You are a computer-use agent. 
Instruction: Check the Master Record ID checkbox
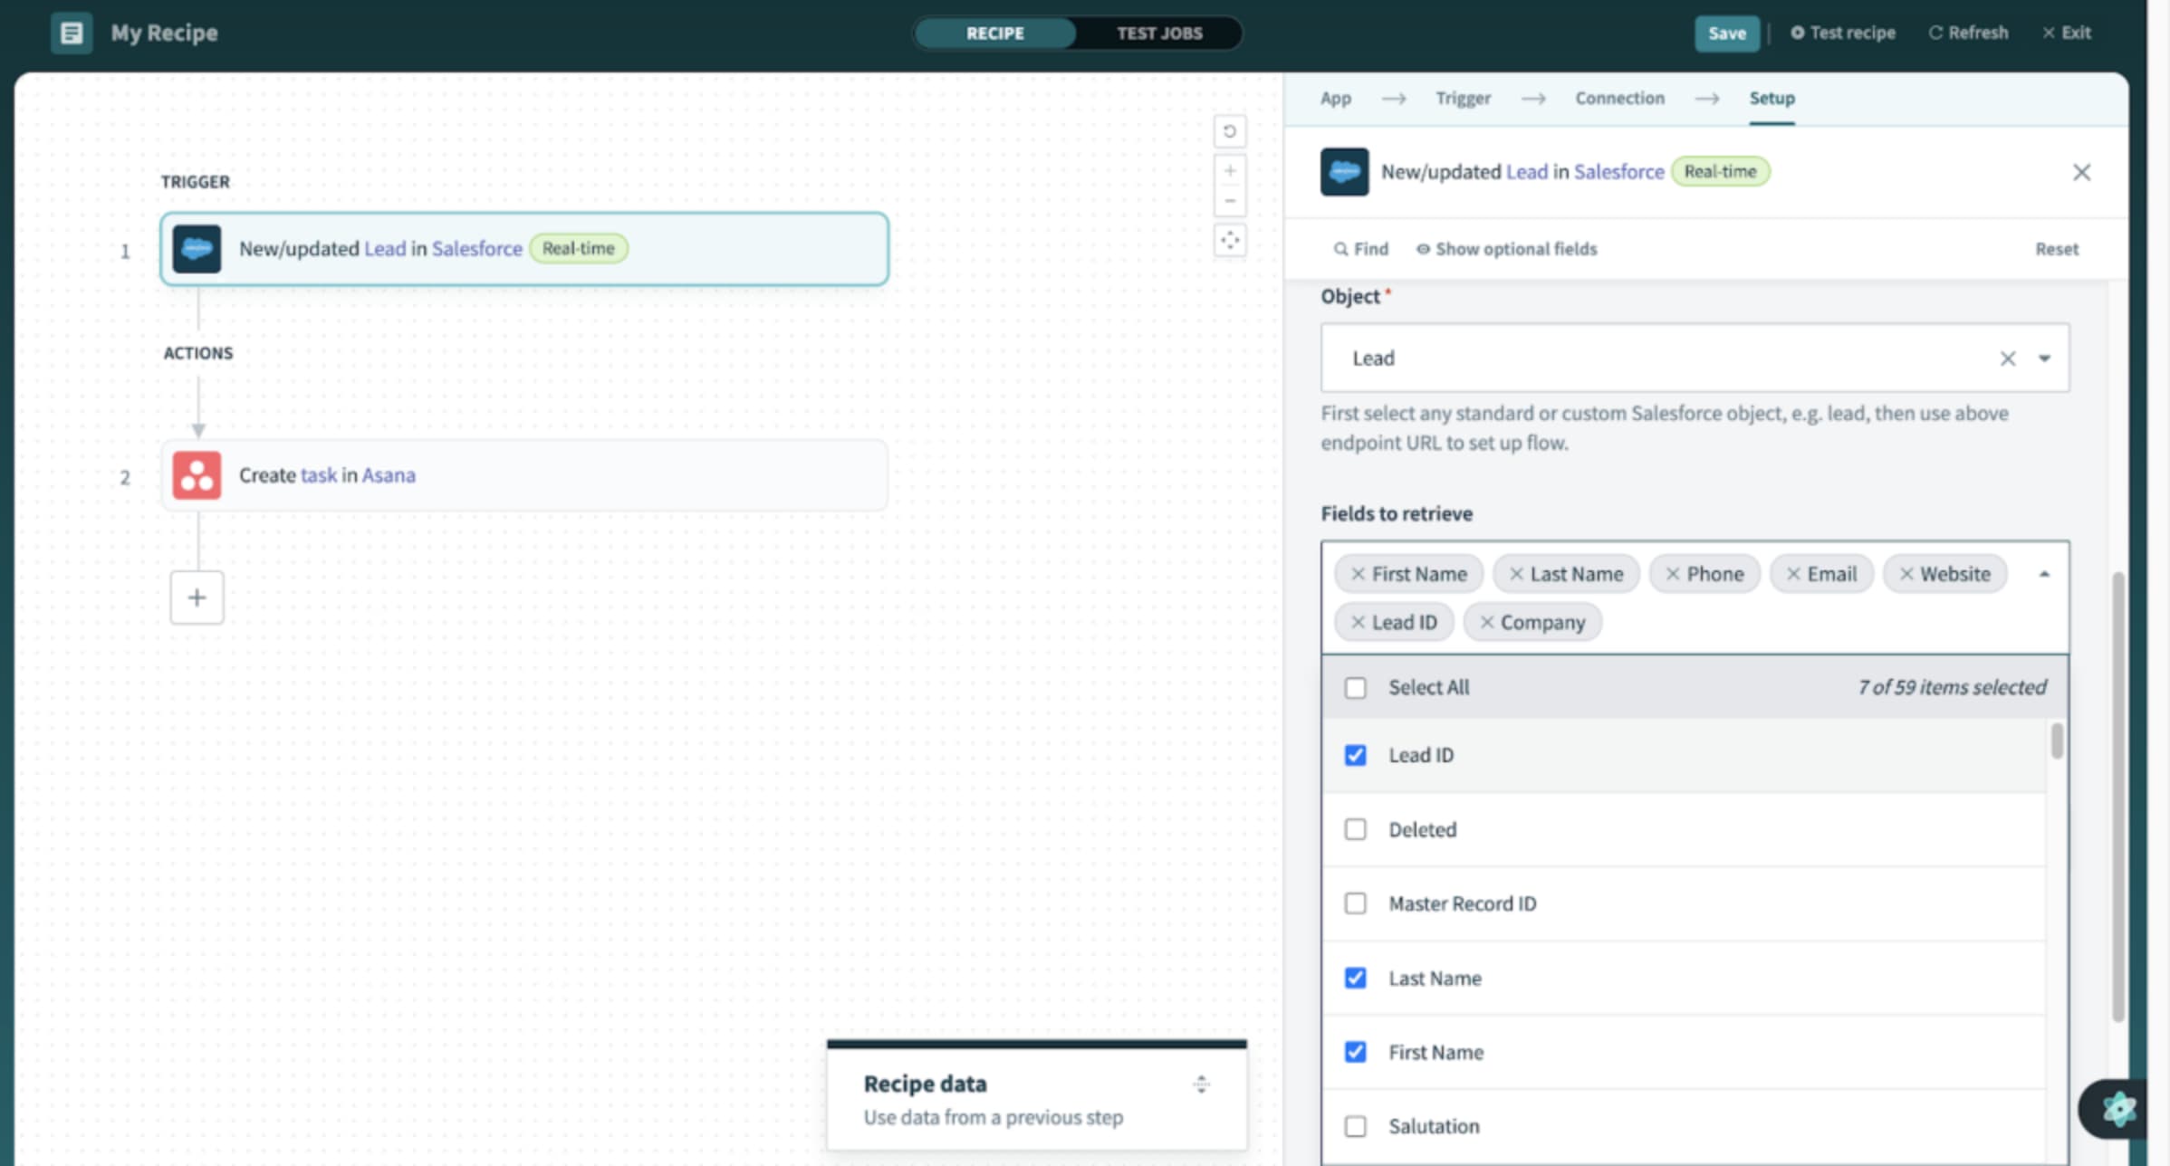[1355, 903]
